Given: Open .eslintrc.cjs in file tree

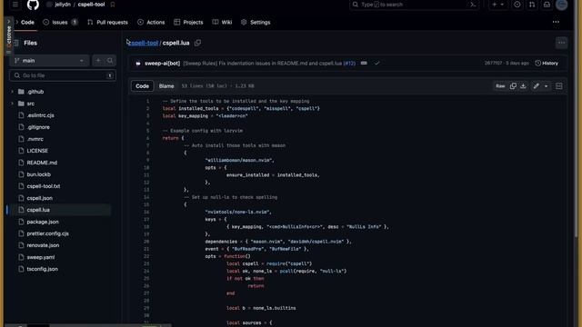Looking at the screenshot, I should click(40, 115).
